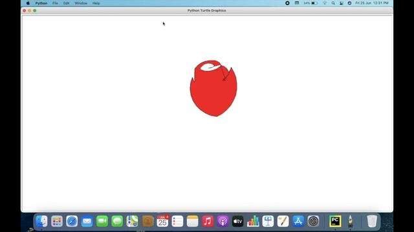
Task: Open System Preferences from the Dock
Action: tap(313, 221)
